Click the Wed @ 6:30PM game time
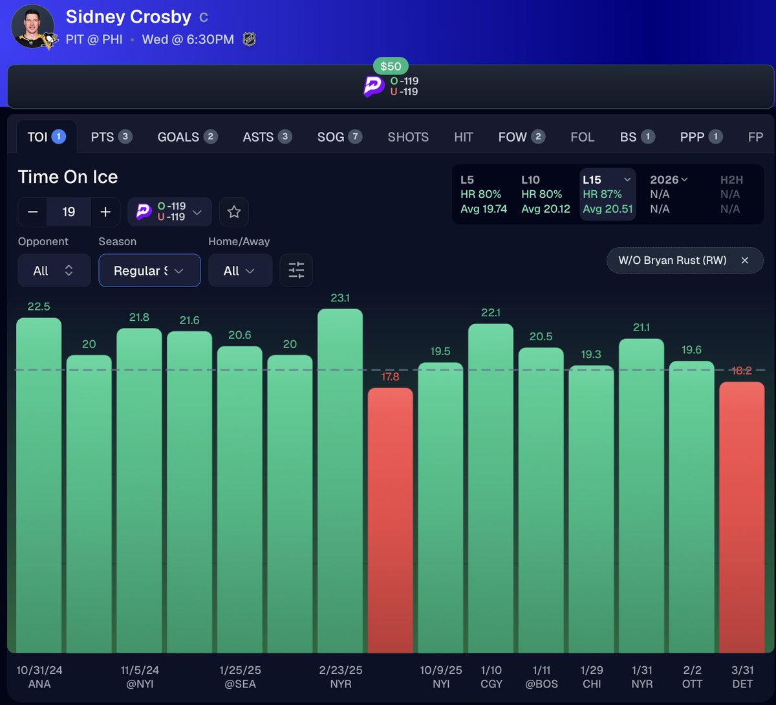 [x=188, y=39]
